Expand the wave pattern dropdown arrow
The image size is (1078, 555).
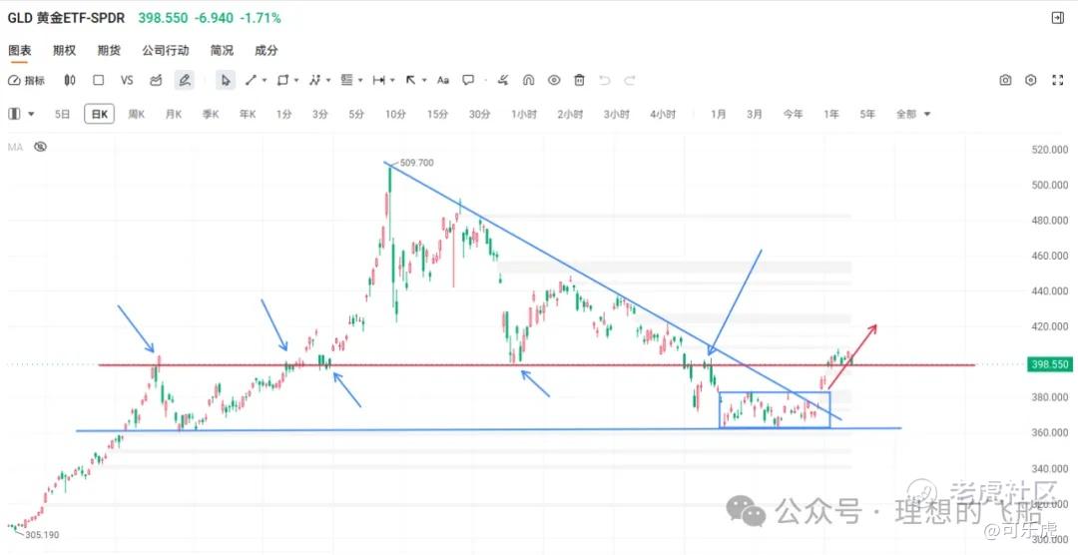click(x=328, y=81)
